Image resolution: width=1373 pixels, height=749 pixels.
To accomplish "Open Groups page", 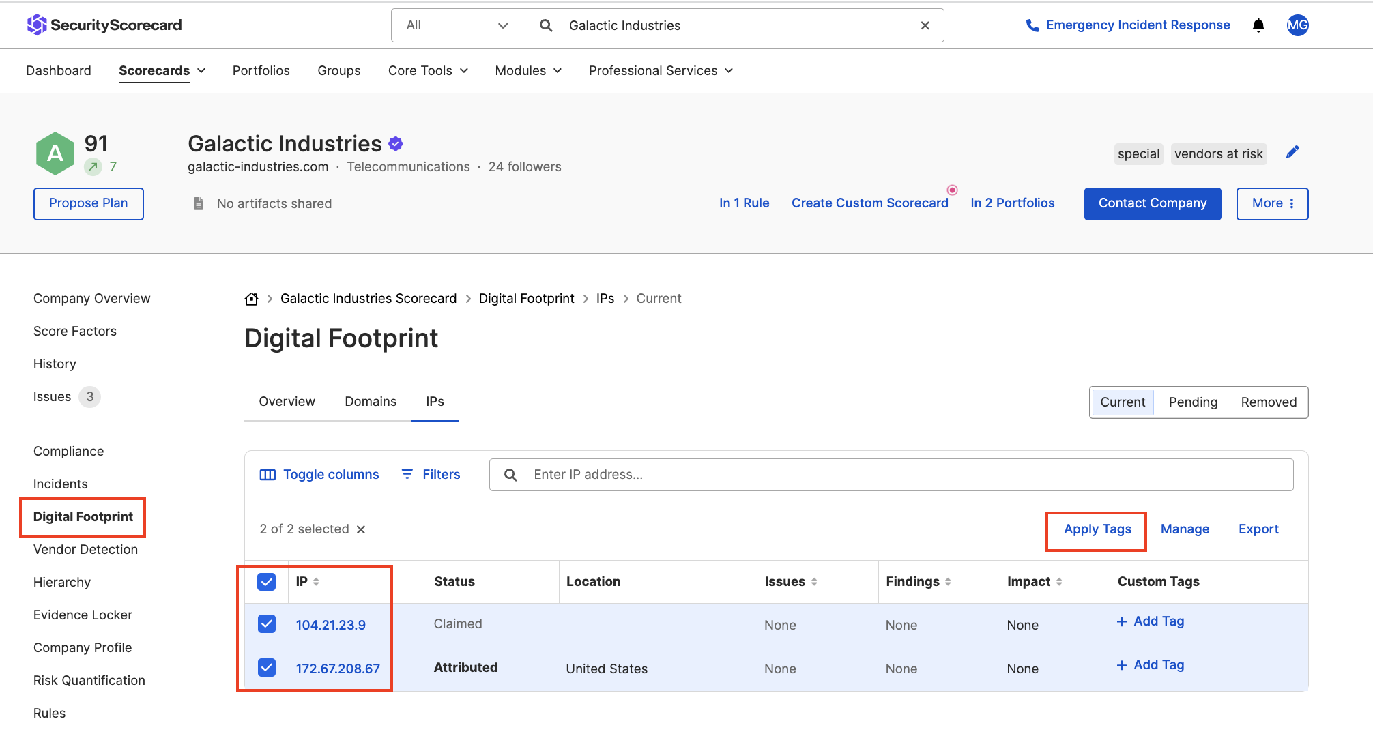I will pyautogui.click(x=338, y=71).
